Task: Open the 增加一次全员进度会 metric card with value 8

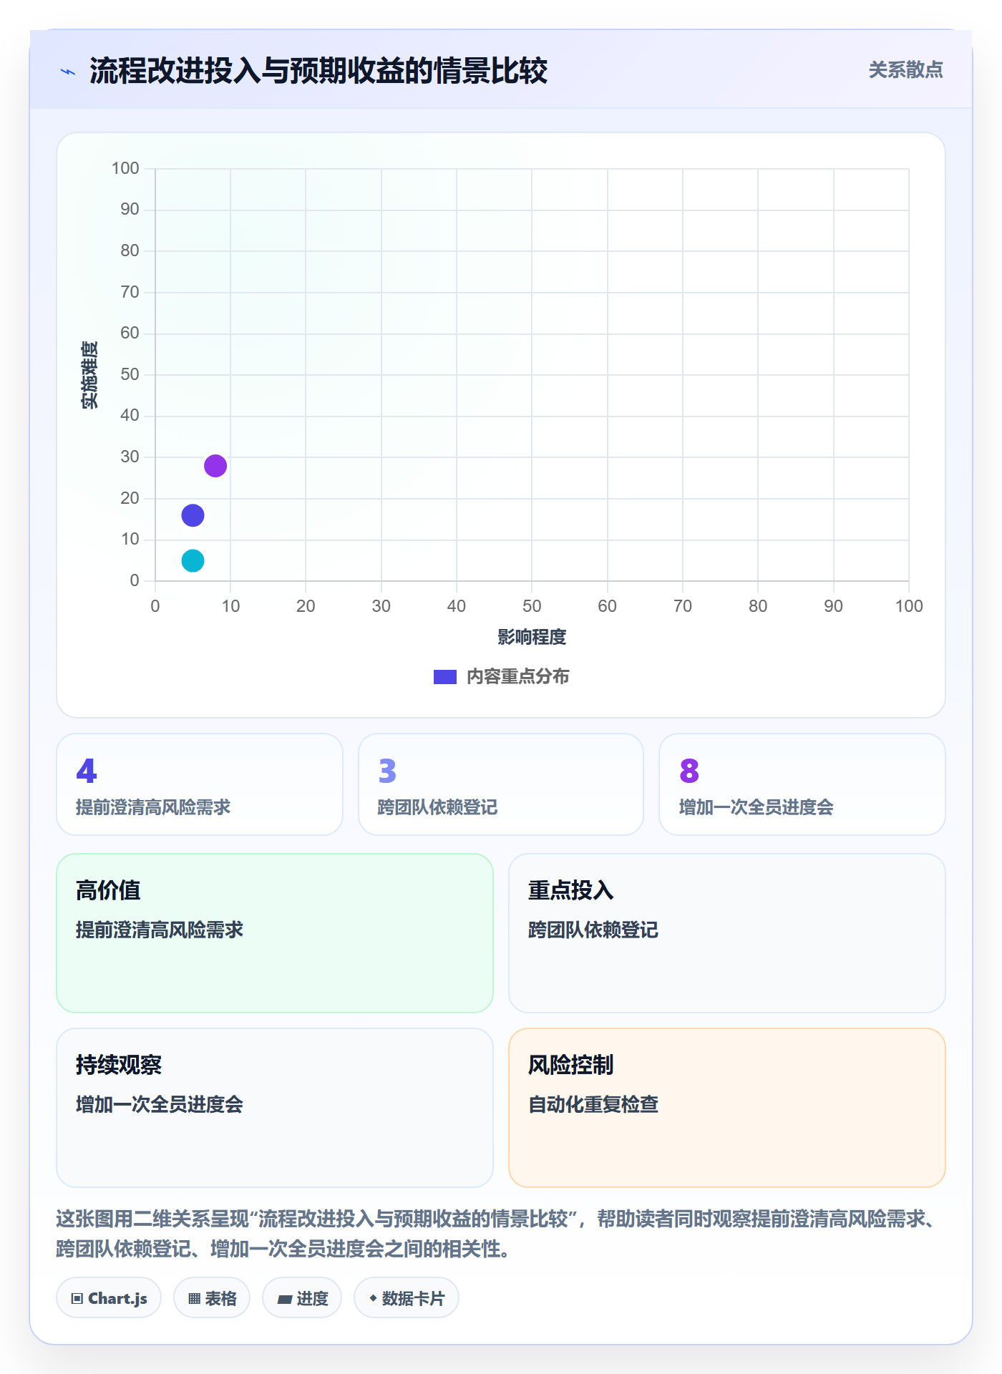Action: point(802,784)
